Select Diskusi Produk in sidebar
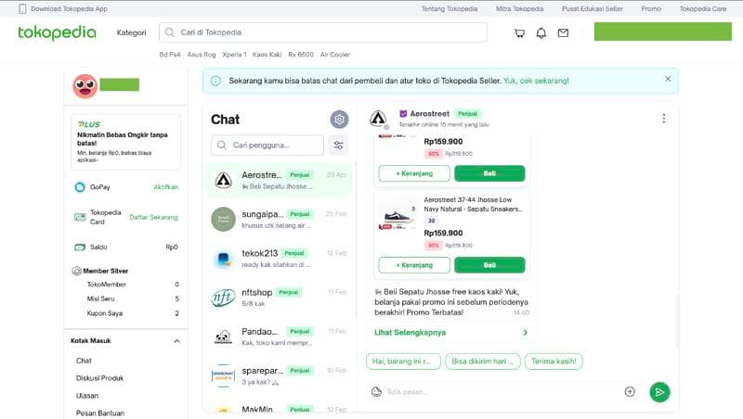 (x=99, y=377)
